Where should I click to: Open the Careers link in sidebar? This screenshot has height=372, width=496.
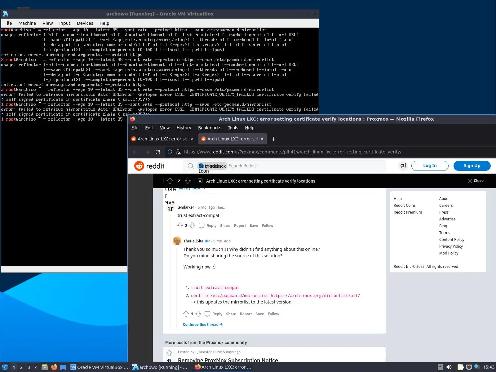click(x=446, y=206)
